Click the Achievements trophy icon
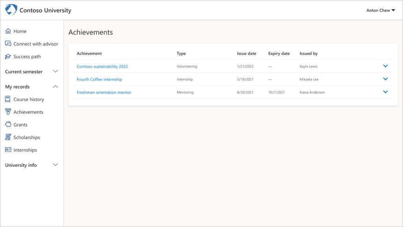This screenshot has height=227, width=403. coord(9,112)
